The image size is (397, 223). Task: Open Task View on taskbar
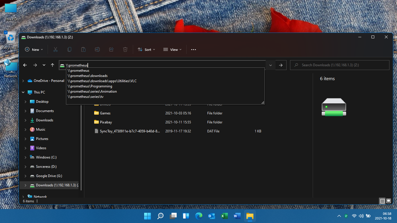(173, 216)
